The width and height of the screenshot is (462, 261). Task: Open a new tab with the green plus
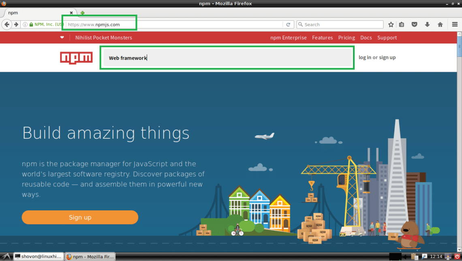click(x=83, y=13)
